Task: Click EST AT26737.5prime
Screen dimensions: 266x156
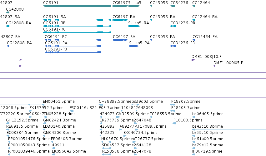Action: coord(148,139)
